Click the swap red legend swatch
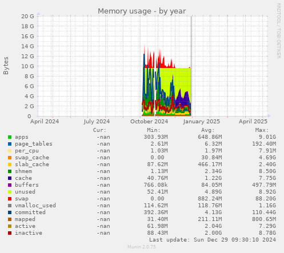Screen dimensions: 284x253 click(x=10, y=199)
